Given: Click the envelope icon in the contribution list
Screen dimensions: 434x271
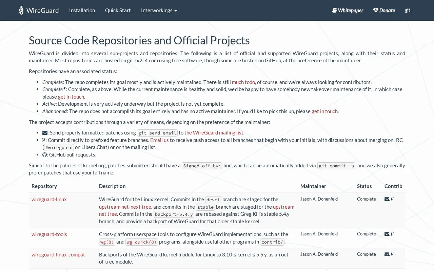Looking at the screenshot, I should coord(45,133).
